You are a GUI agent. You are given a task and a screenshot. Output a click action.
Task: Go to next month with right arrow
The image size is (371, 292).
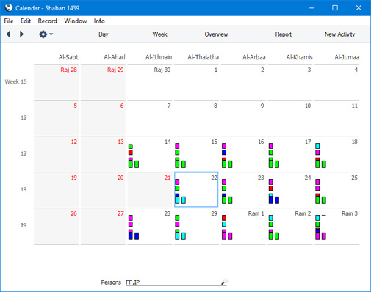pyautogui.click(x=21, y=34)
